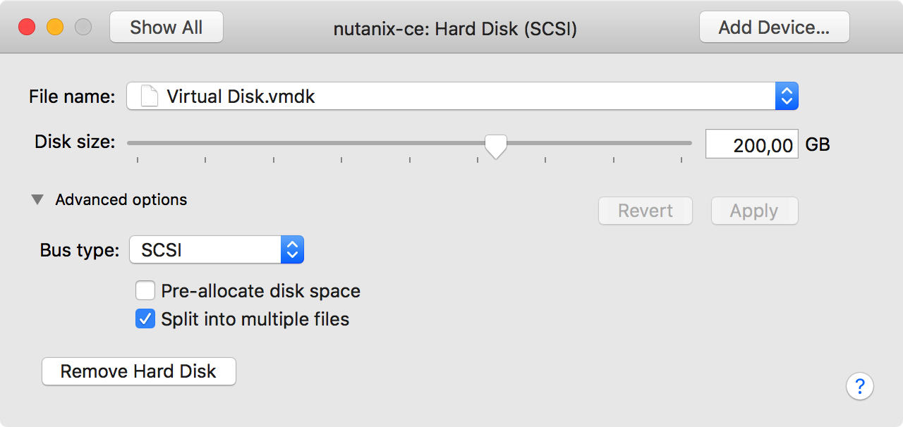The height and width of the screenshot is (427, 903).
Task: Click the red close window button
Action: click(27, 27)
